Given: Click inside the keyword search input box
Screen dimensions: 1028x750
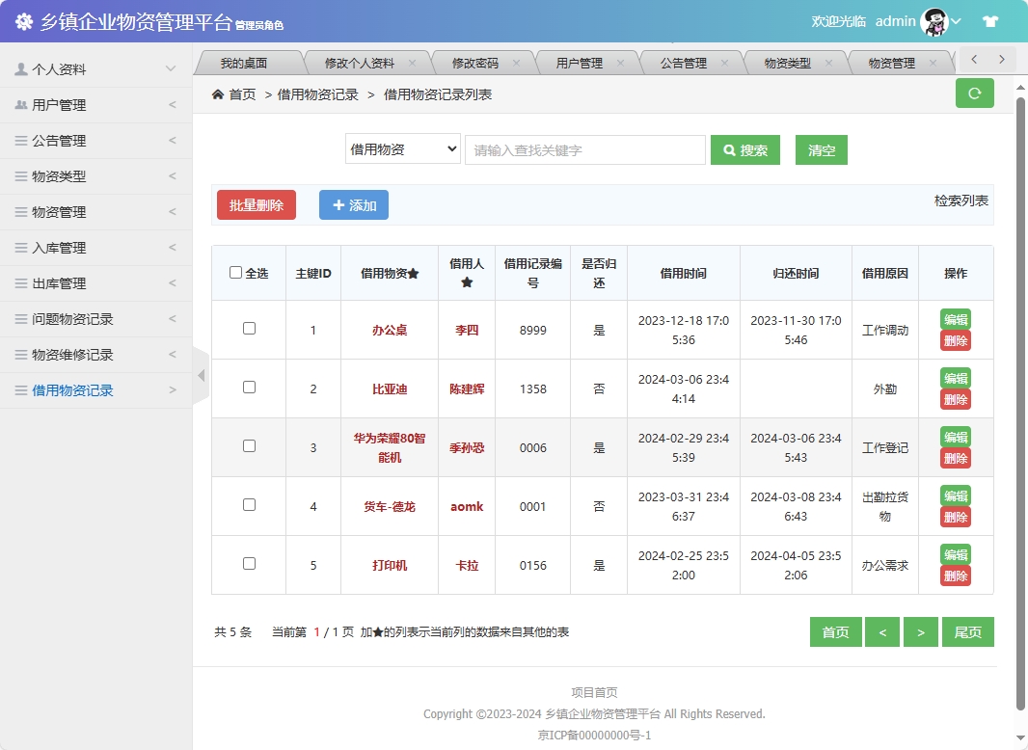Looking at the screenshot, I should tap(584, 148).
